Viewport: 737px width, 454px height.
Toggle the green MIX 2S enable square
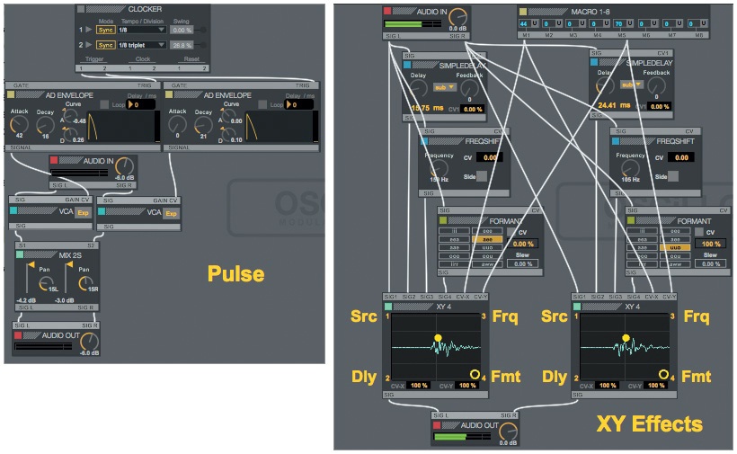click(x=20, y=254)
